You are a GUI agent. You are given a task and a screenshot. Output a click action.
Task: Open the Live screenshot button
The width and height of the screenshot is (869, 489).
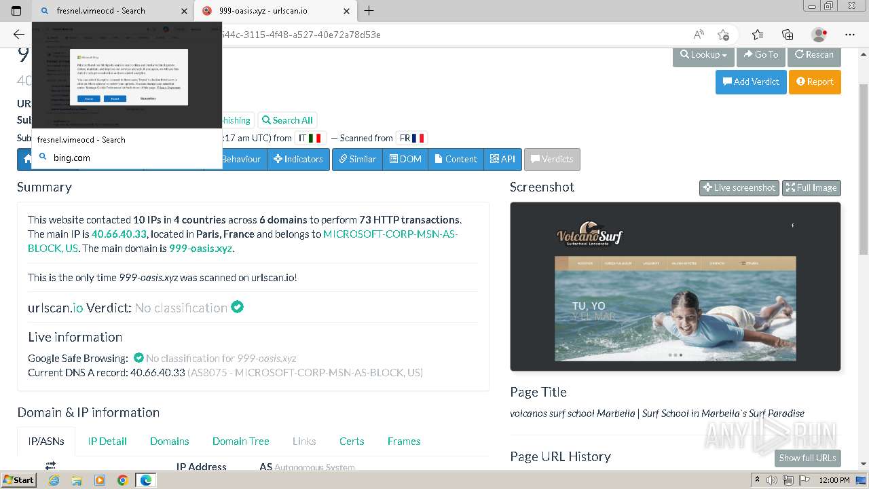[x=739, y=188]
